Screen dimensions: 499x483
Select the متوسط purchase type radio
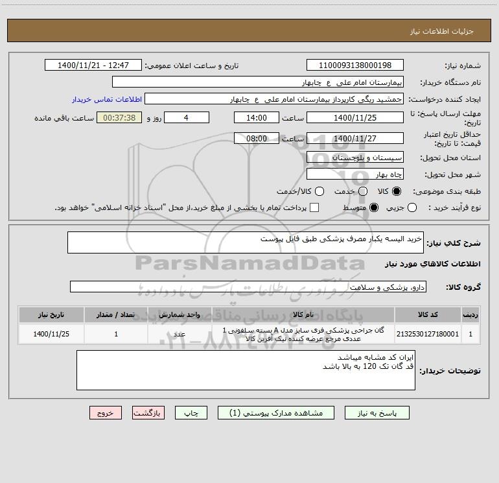click(x=374, y=207)
